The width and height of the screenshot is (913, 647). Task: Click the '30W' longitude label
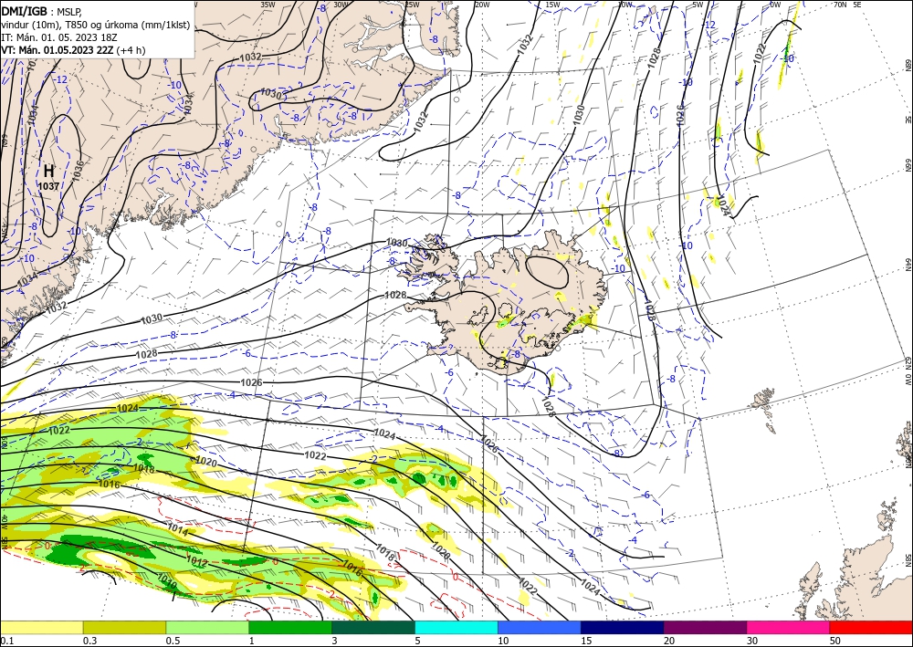pyautogui.click(x=341, y=5)
